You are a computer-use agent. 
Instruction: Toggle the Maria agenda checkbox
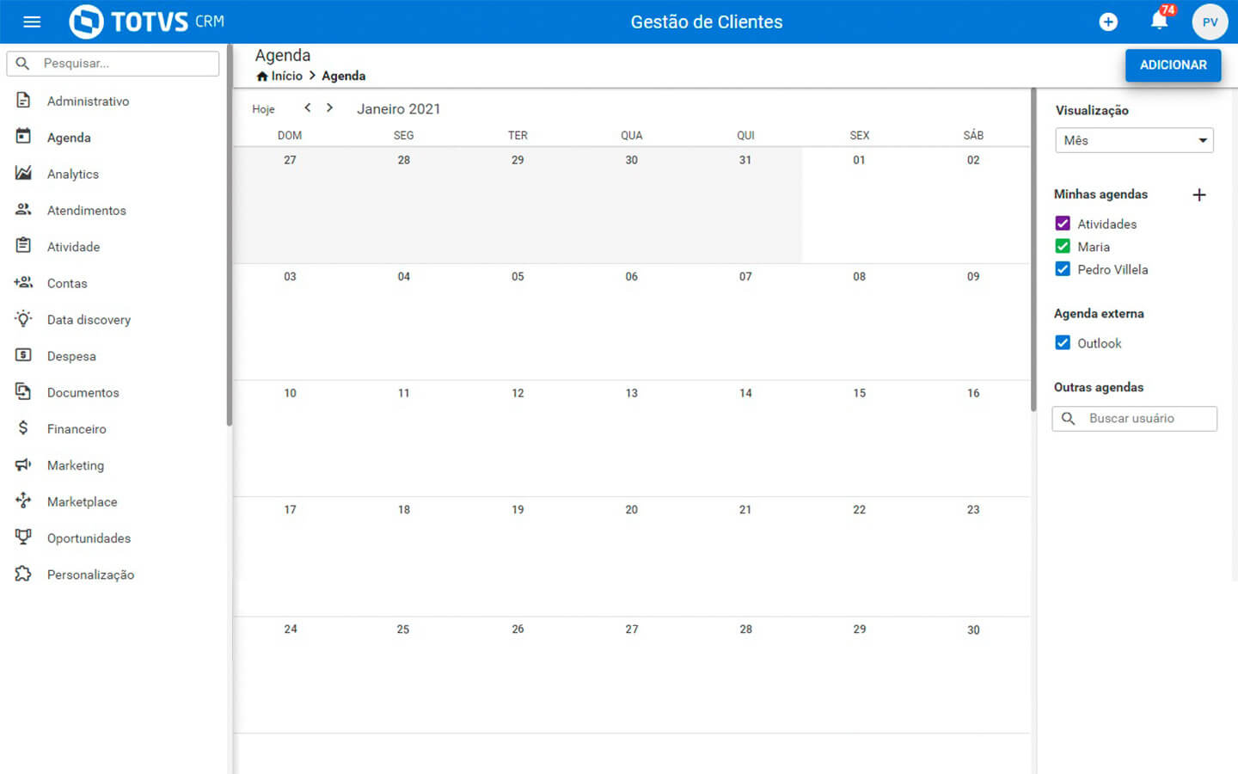tap(1063, 247)
